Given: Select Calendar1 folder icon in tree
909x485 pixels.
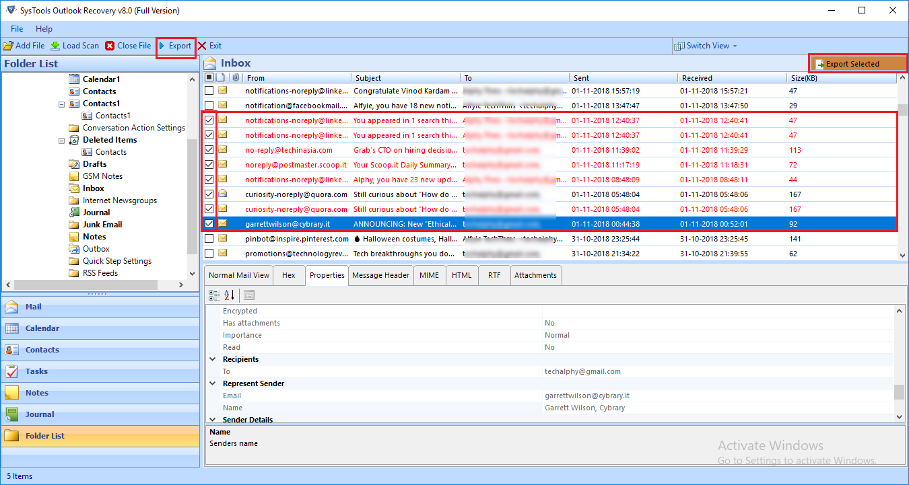Looking at the screenshot, I should [x=74, y=79].
